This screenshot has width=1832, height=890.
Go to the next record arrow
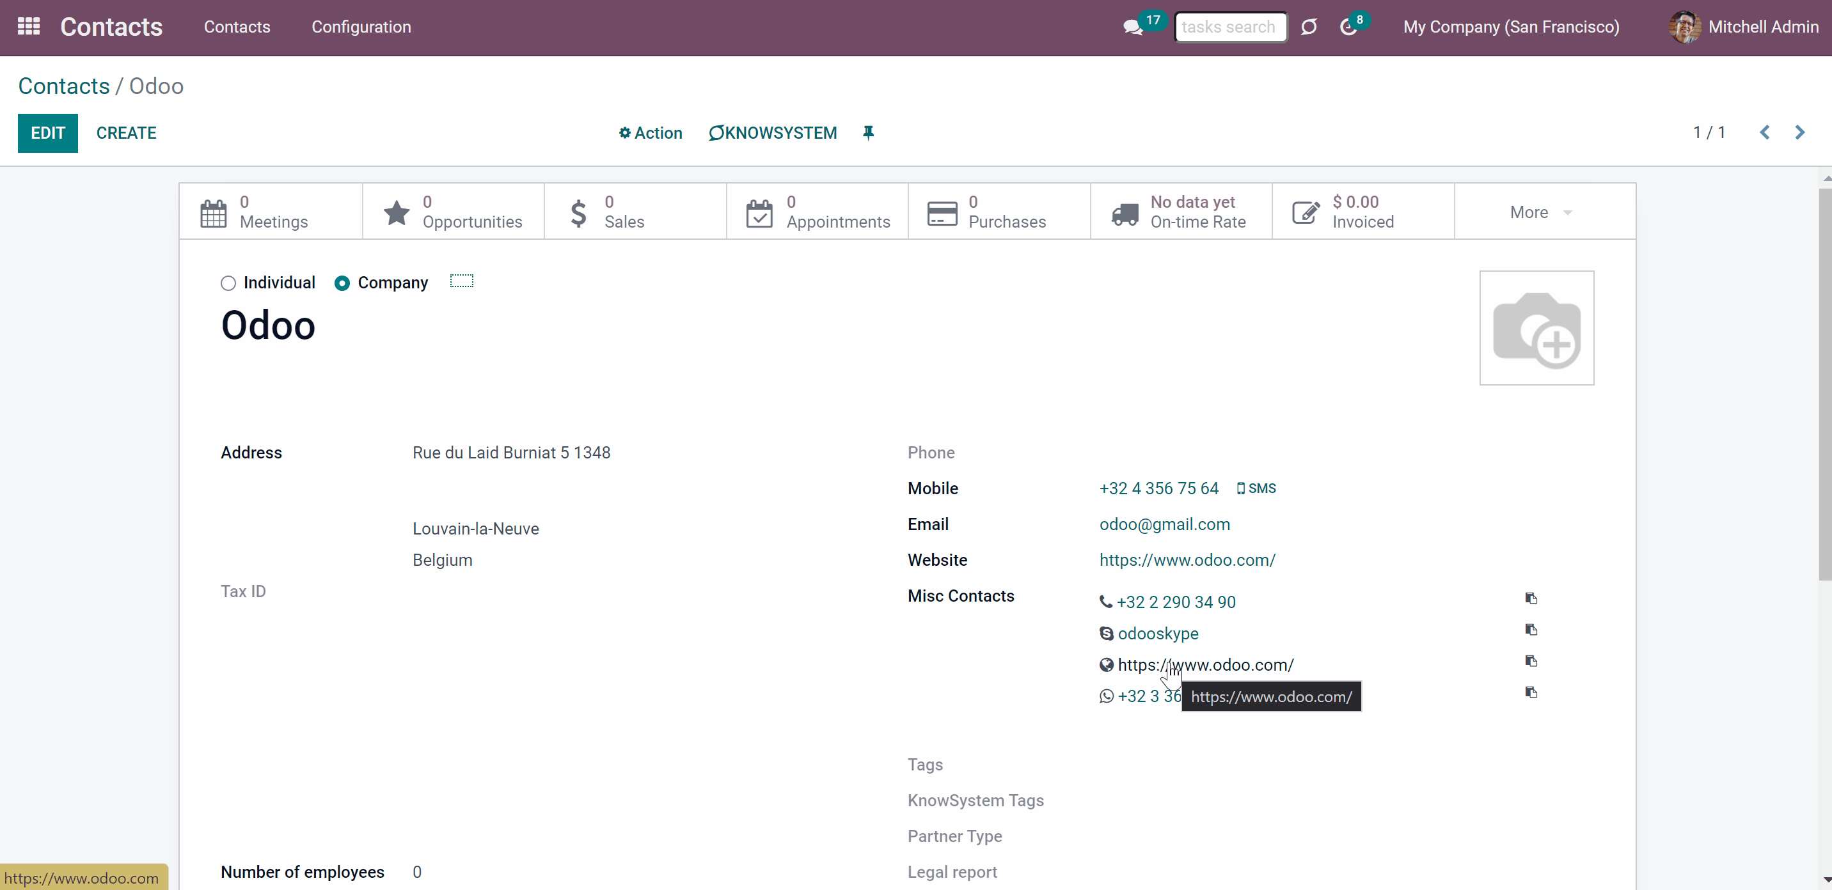click(1800, 132)
